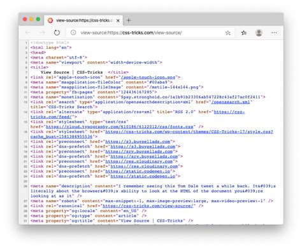Open a new tab with plus button

point(129,20)
